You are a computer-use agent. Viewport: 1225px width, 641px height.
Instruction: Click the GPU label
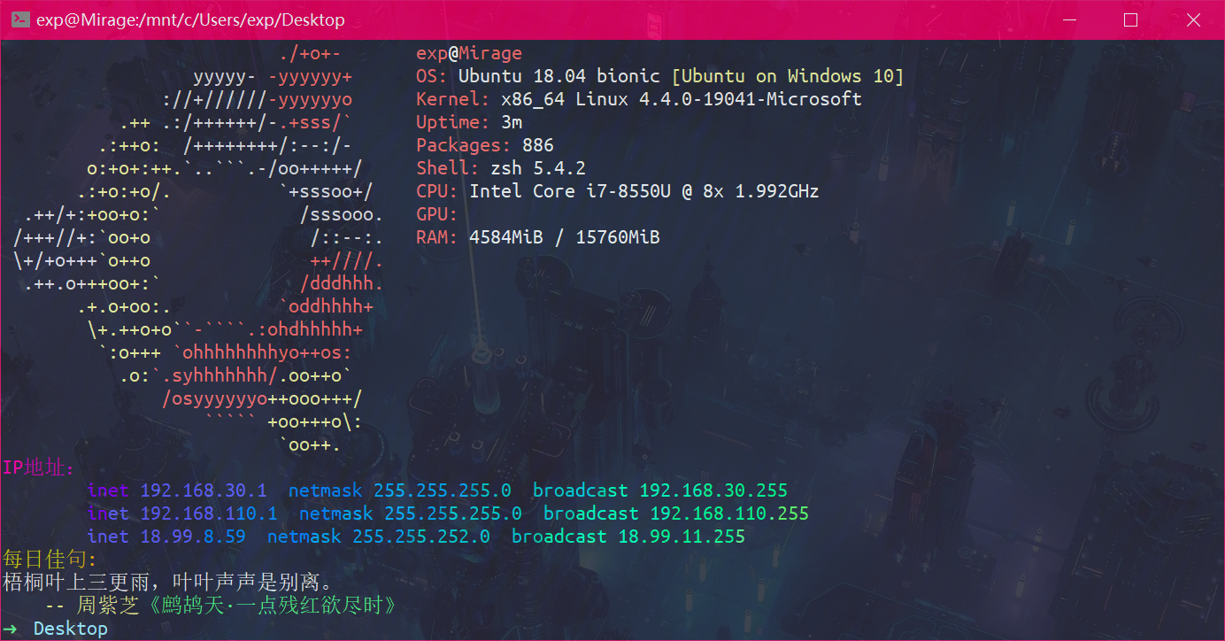click(437, 214)
